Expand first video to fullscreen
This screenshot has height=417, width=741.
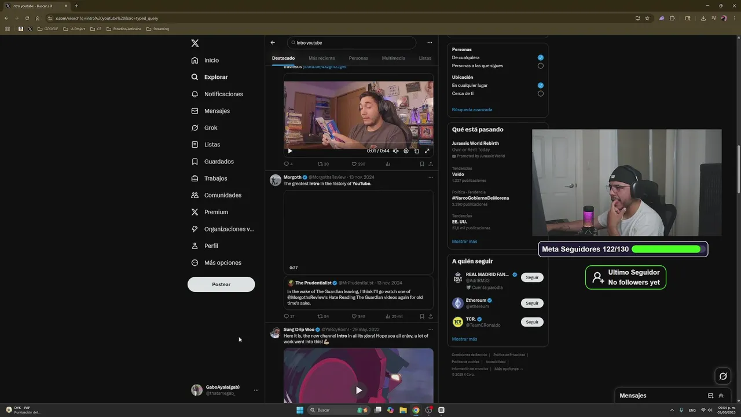[x=427, y=151]
